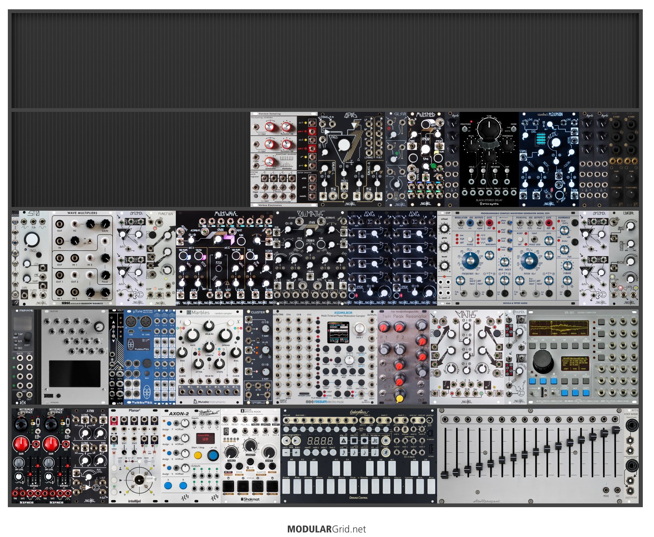The width and height of the screenshot is (654, 537).
Task: Select the AXON-2 module
Action: pyautogui.click(x=176, y=456)
